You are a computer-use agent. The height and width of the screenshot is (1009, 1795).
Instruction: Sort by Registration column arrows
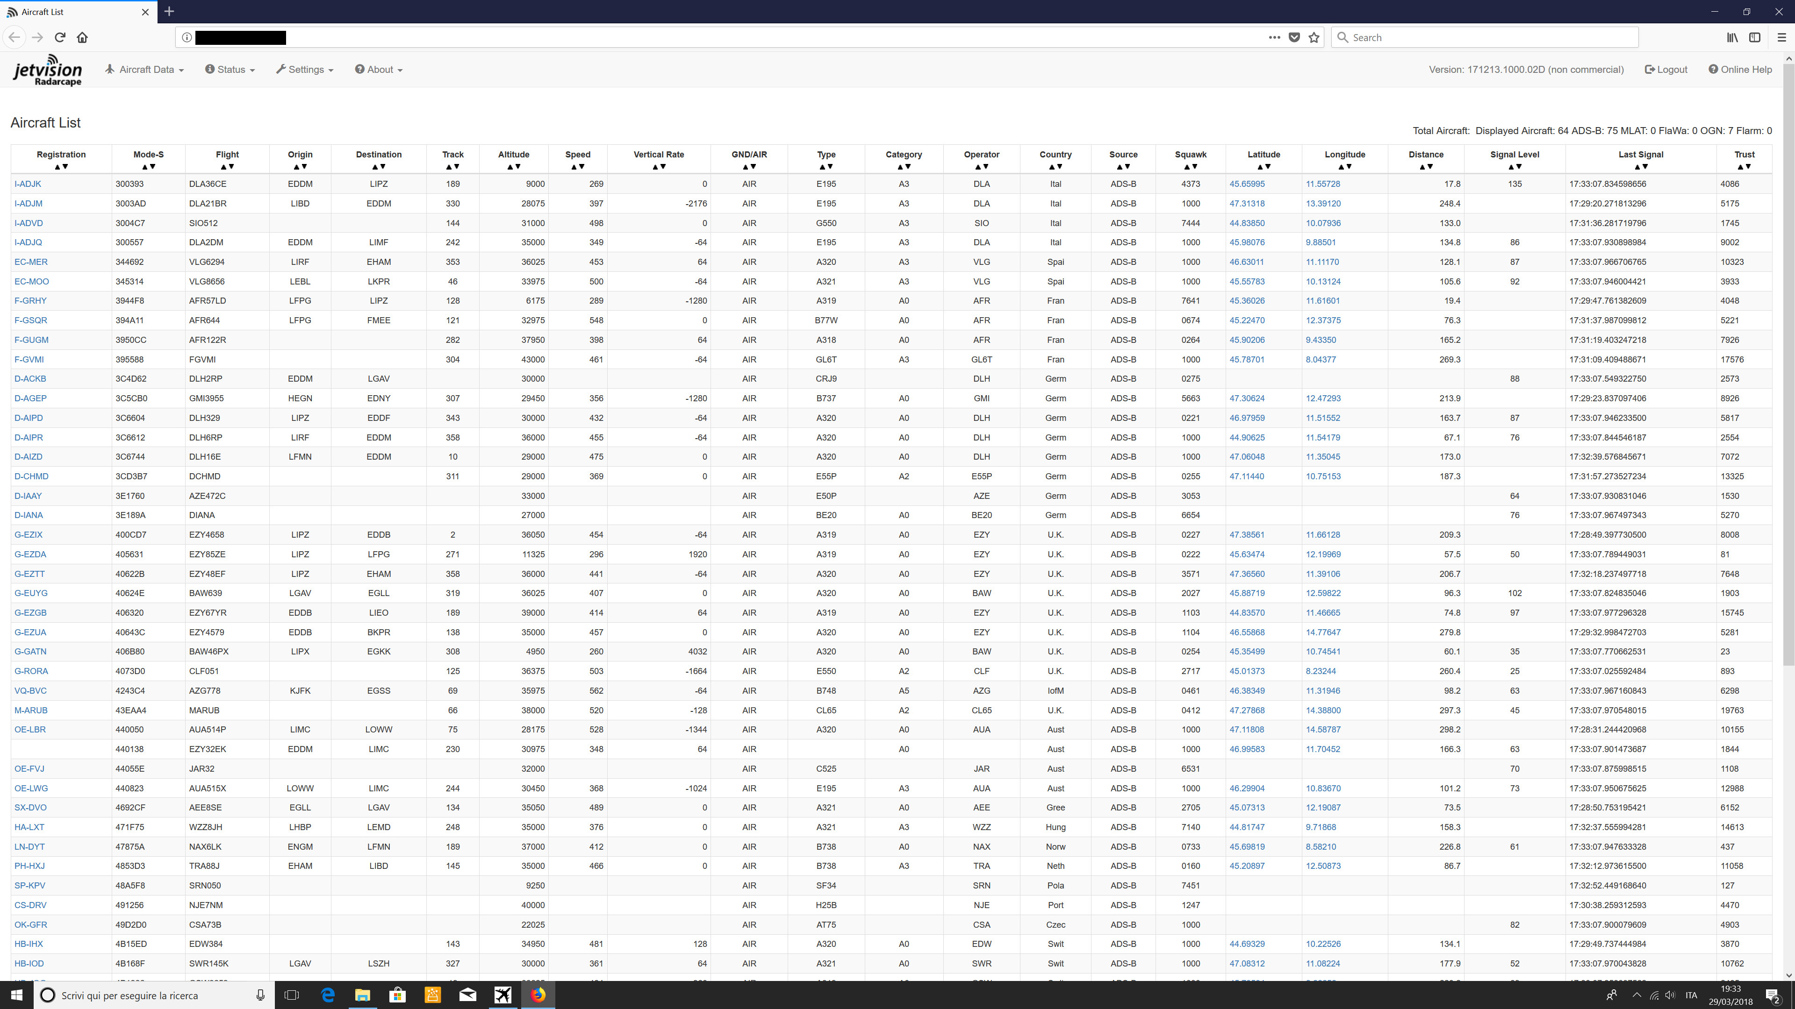(61, 167)
